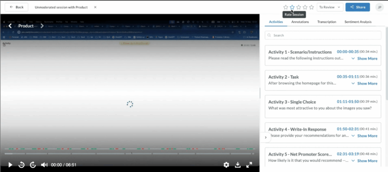Screen dimensions: 388x172
Task: Open video settings gear icon
Action: tap(226, 165)
